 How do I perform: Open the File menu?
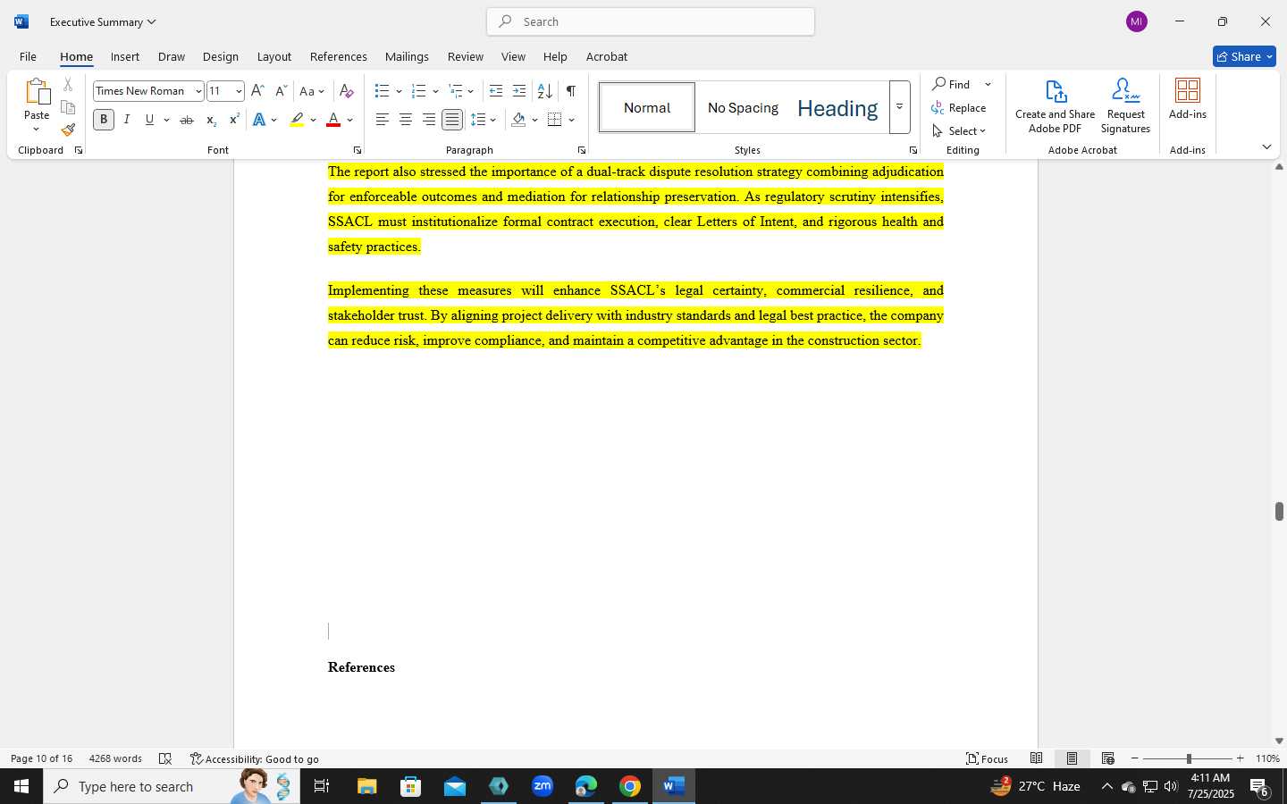28,56
